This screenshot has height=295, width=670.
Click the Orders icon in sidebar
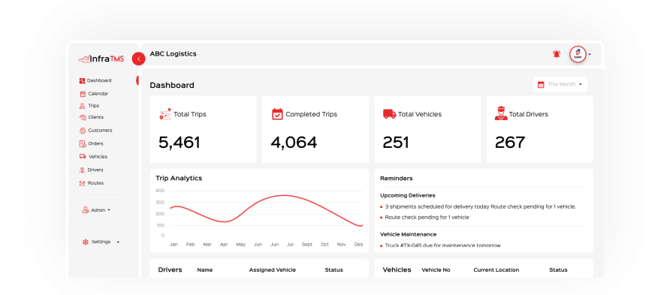[83, 144]
